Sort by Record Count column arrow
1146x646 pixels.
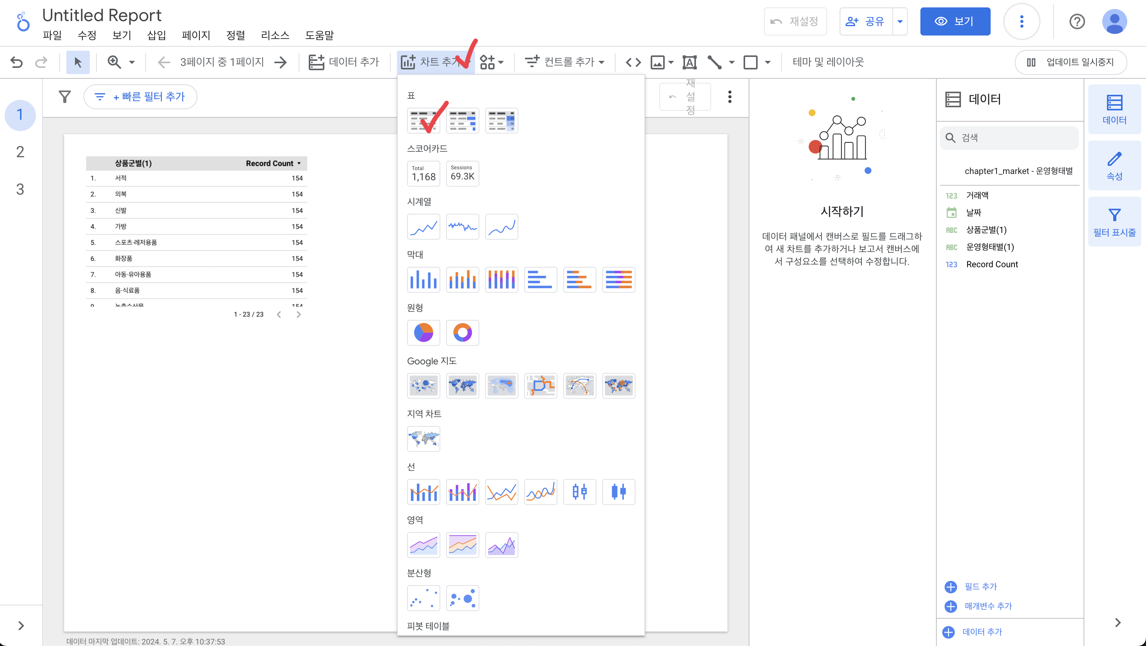(x=299, y=163)
